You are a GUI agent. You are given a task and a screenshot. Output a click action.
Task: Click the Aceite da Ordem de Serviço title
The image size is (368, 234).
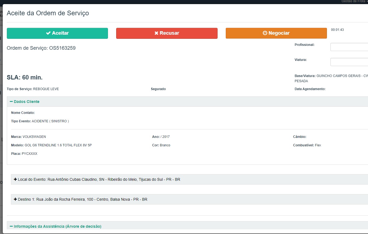[x=48, y=13]
